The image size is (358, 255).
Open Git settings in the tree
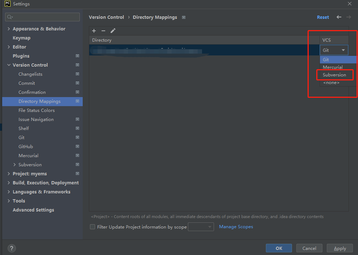[21, 138]
